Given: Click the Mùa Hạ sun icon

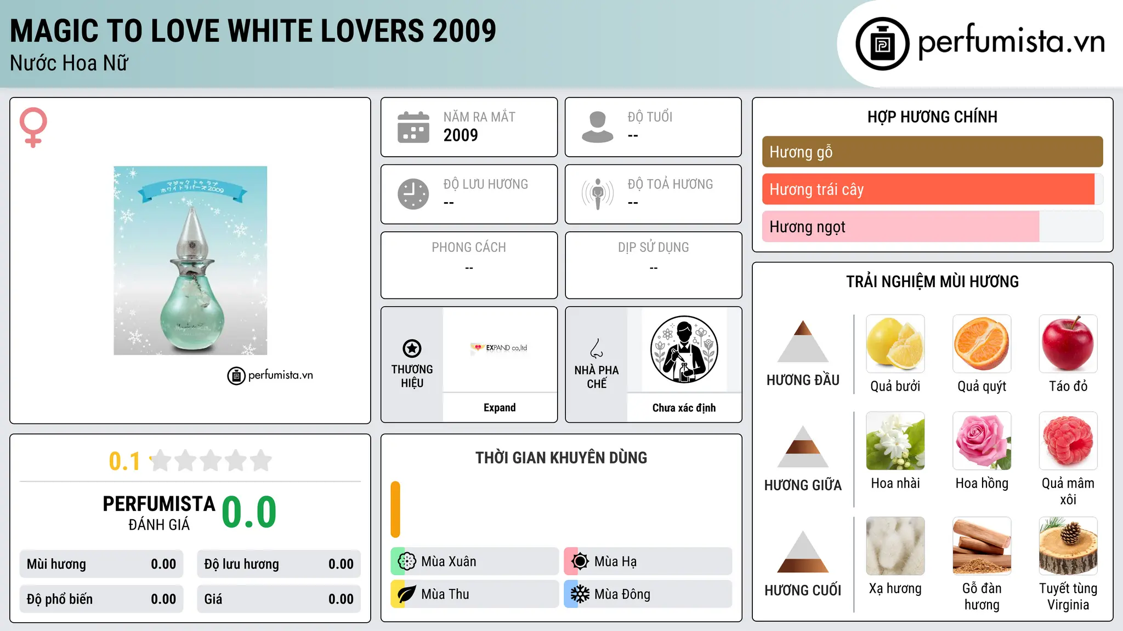Looking at the screenshot, I should point(580,561).
